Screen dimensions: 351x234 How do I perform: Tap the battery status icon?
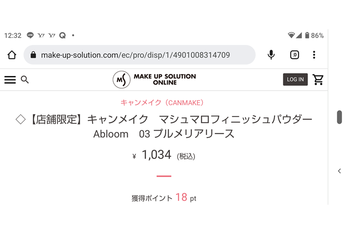click(x=307, y=36)
